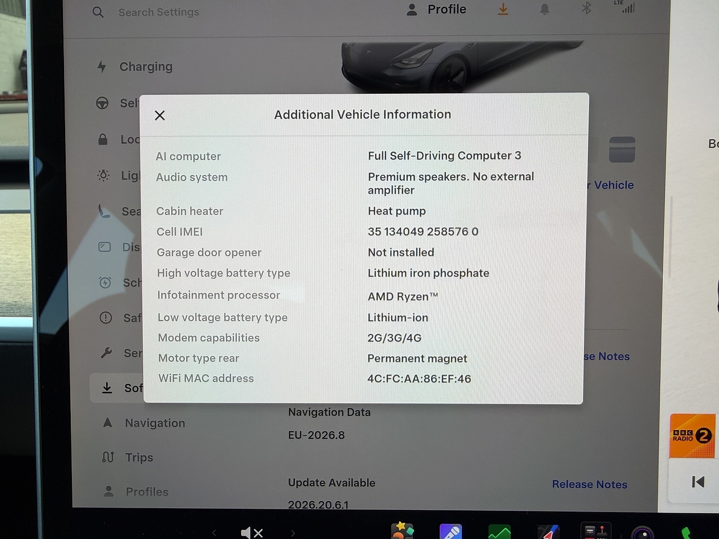This screenshot has width=719, height=539.
Task: Select the Lights sun-shaped sidebar icon
Action: (103, 175)
